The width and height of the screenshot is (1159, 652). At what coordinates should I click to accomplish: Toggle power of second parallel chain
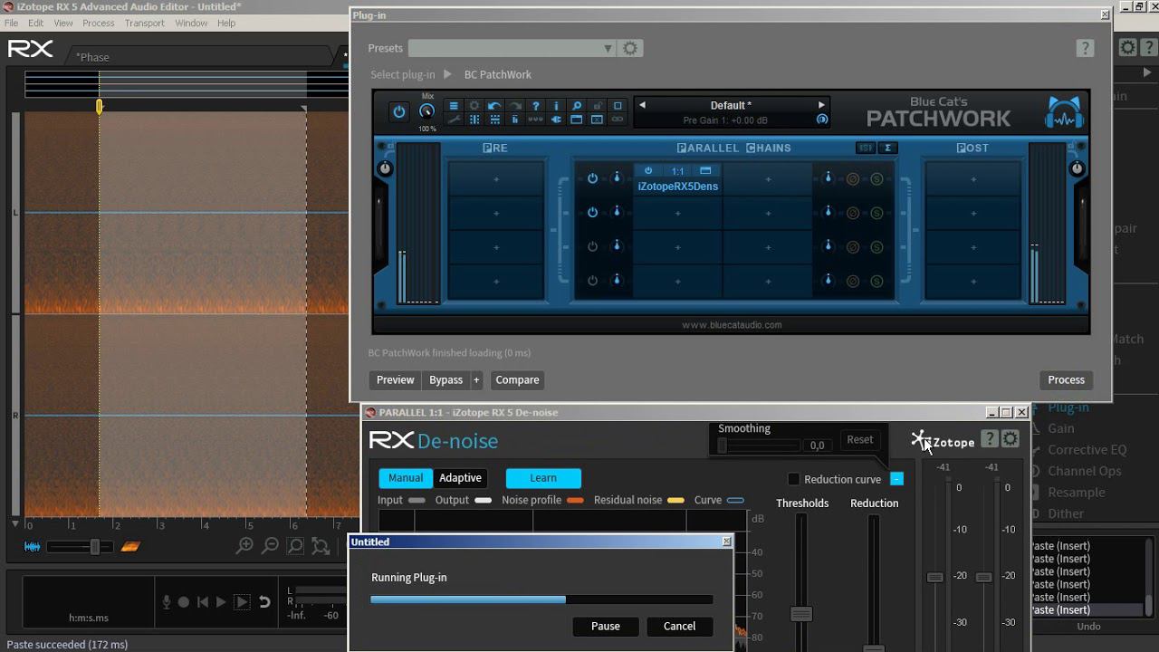(592, 212)
